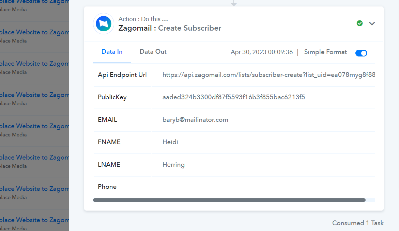Click the Api Endpoint Url label
The width and height of the screenshot is (399, 231).
tap(122, 75)
